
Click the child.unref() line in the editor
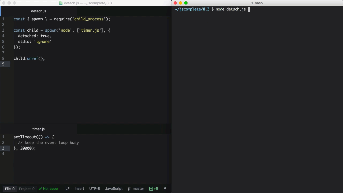pyautogui.click(x=29, y=58)
